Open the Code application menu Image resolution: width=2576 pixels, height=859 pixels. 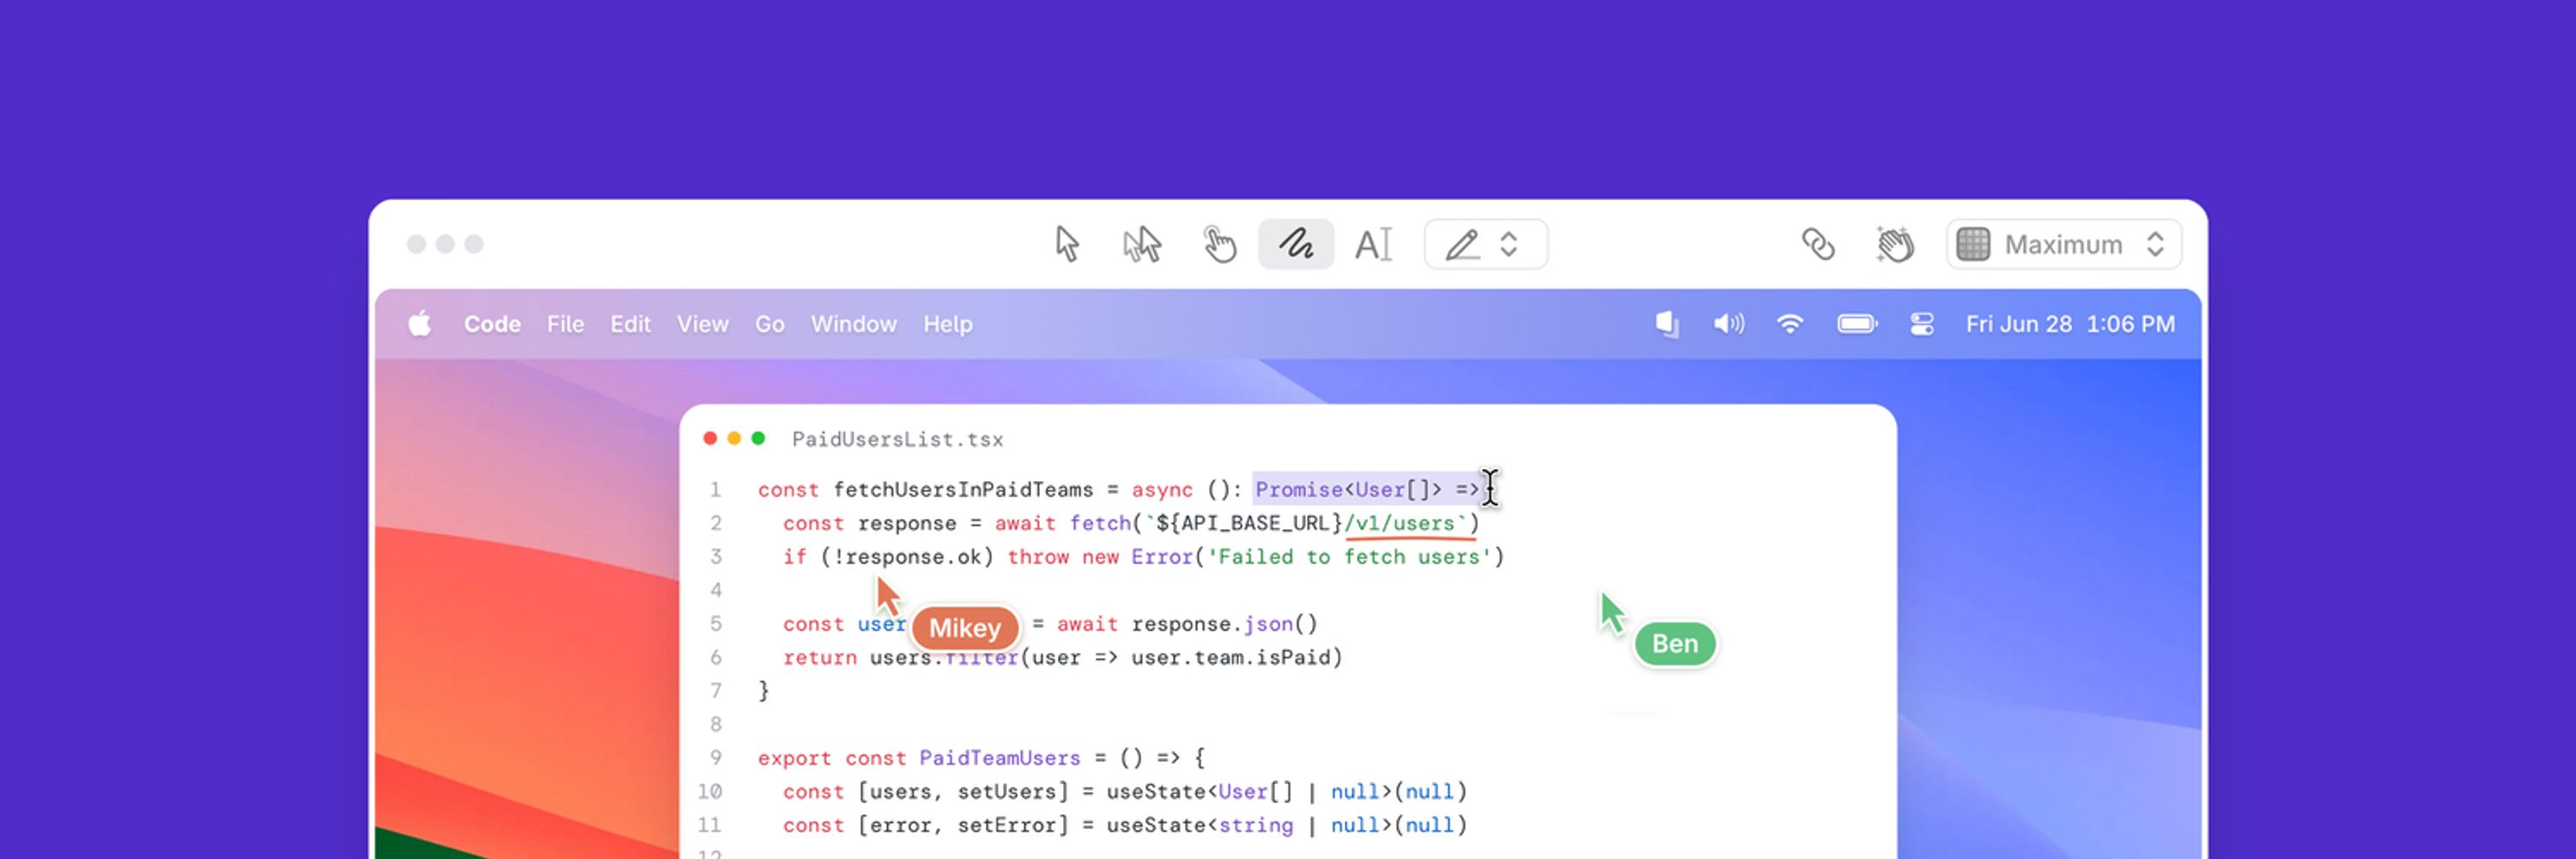point(492,324)
